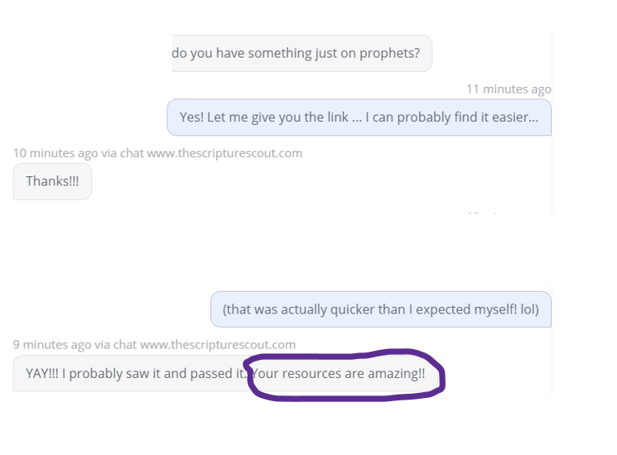Click the 'that was actually quicker' reply bubble
The height and width of the screenshot is (455, 617).
[x=381, y=309]
